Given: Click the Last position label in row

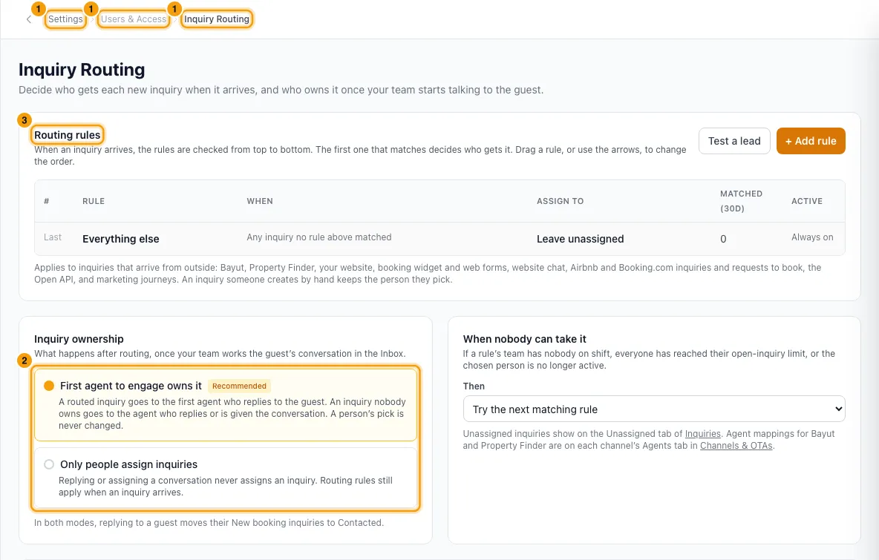Looking at the screenshot, I should [x=53, y=237].
